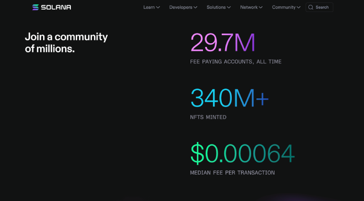Expand the chevron next to Network

(261, 8)
